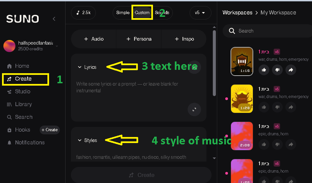
Task: Click the Hooks + Create button
Action: click(x=50, y=130)
